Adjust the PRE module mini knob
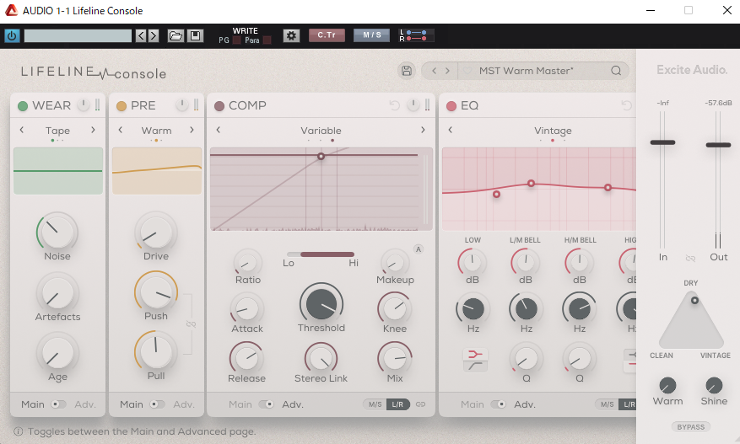The image size is (740, 444). 181,104
